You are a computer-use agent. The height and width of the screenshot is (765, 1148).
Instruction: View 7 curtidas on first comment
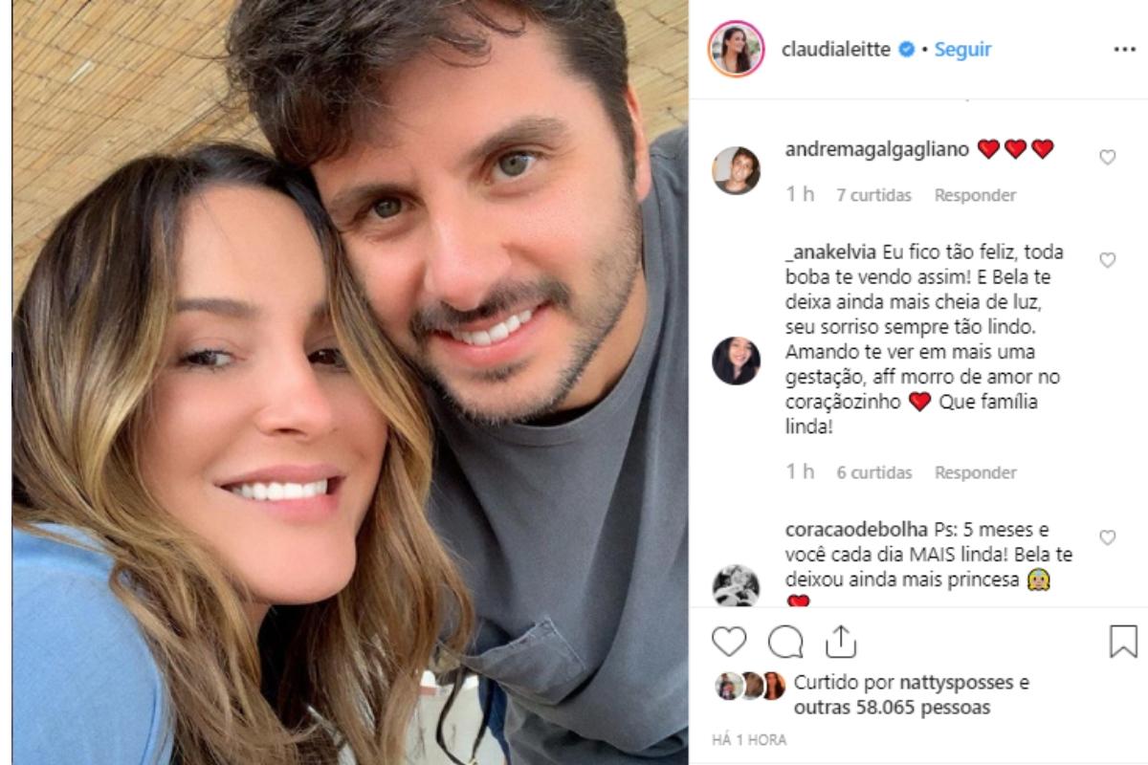(x=874, y=195)
